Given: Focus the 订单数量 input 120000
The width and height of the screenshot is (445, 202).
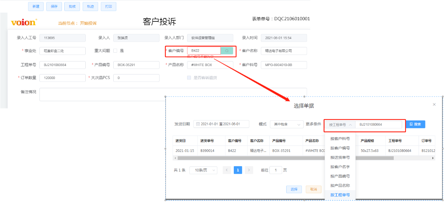Looking at the screenshot, I should pos(62,78).
